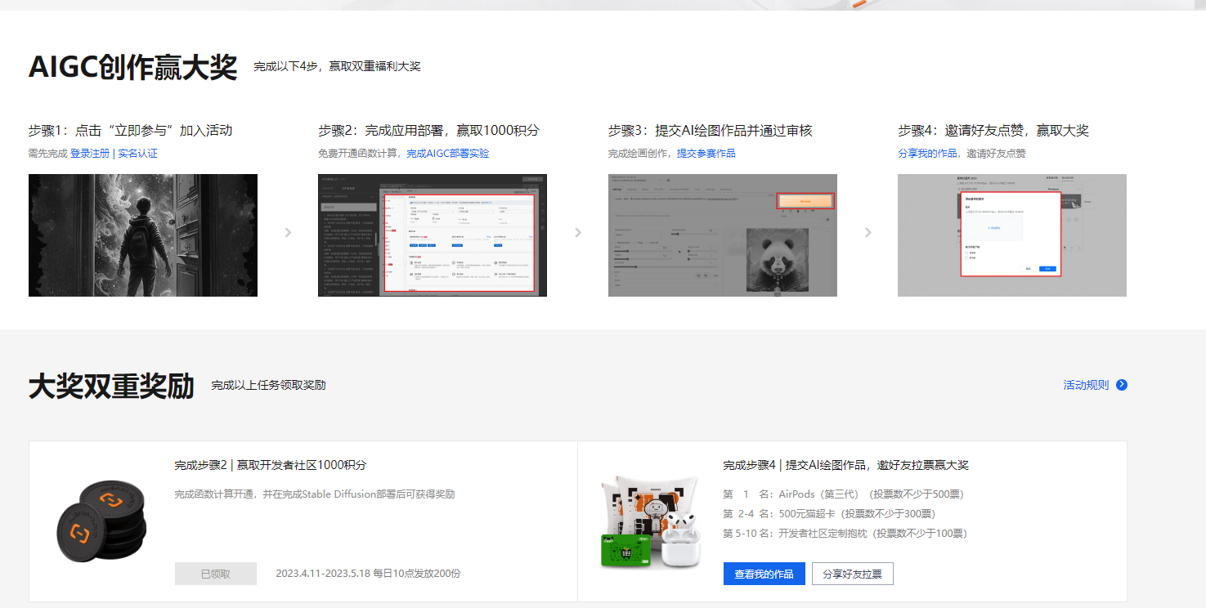Click the blue 查看我的作品 button
The image size is (1206, 608).
tap(763, 574)
